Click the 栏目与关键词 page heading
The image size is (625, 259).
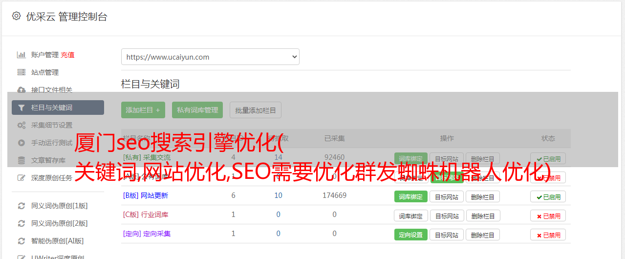click(x=151, y=84)
